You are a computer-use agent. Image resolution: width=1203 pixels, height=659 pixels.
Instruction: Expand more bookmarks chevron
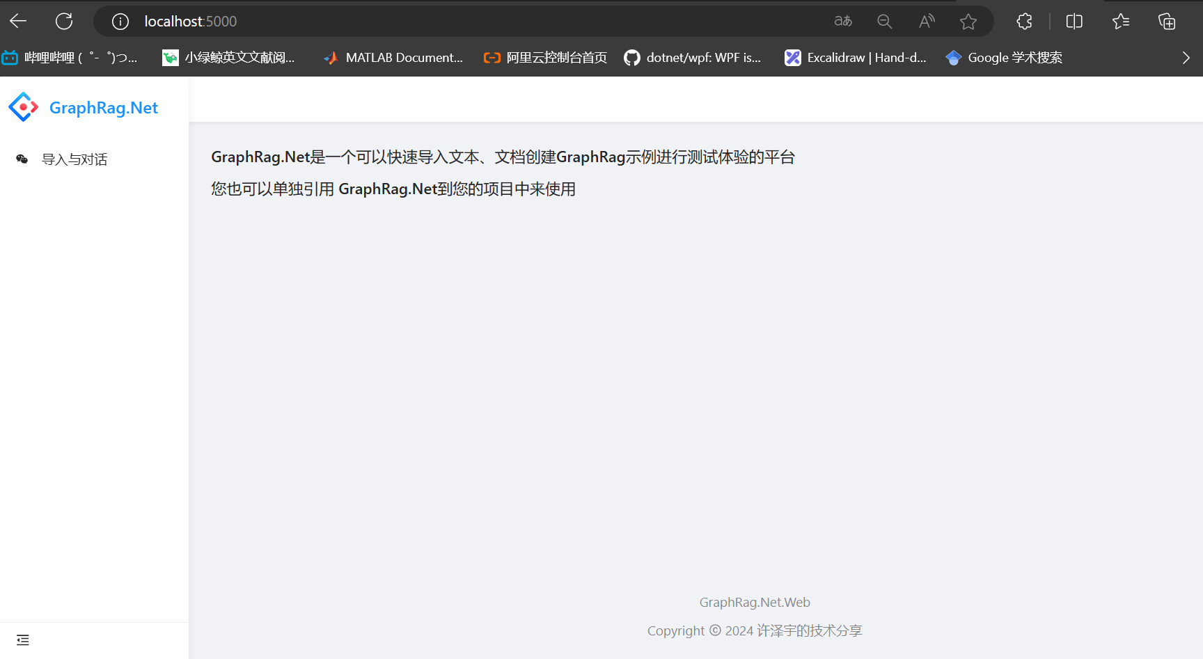[x=1186, y=58]
